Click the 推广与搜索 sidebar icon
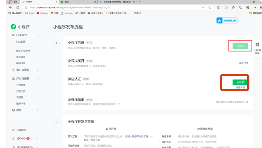Screen dimensions: 262x148 (13, 70)
